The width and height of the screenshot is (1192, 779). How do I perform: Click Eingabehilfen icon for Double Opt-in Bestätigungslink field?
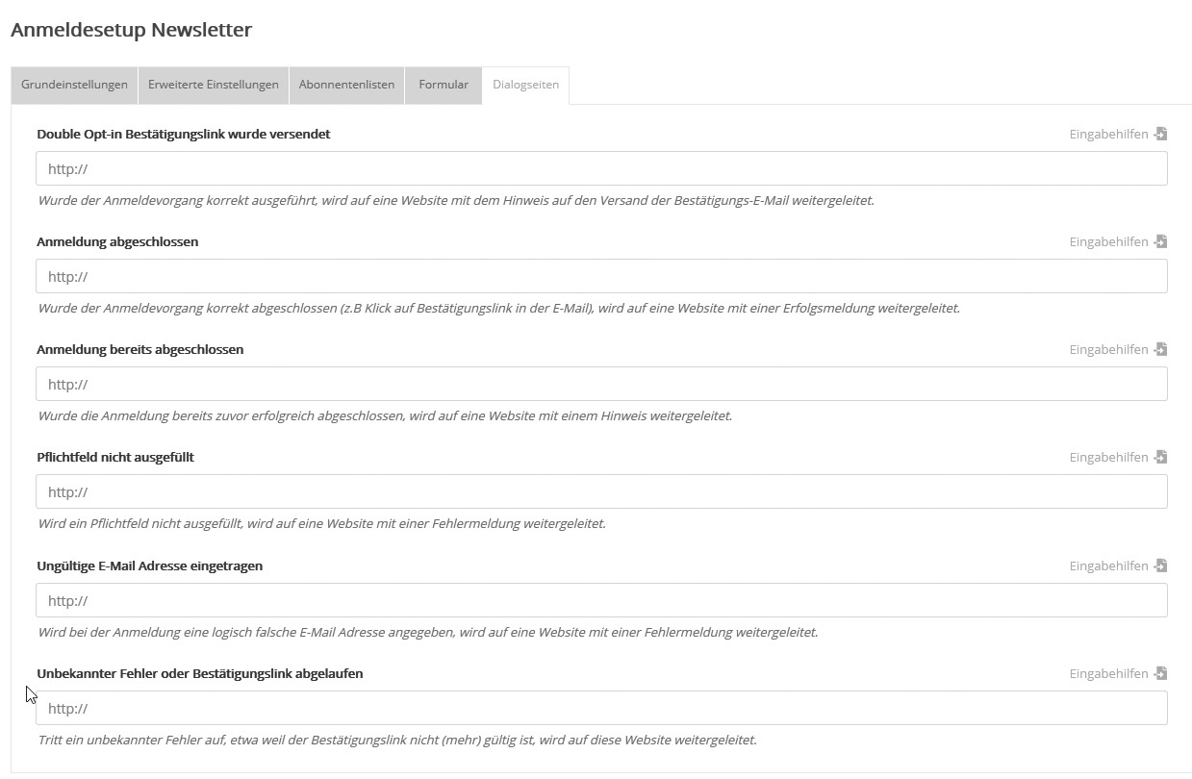click(1160, 134)
